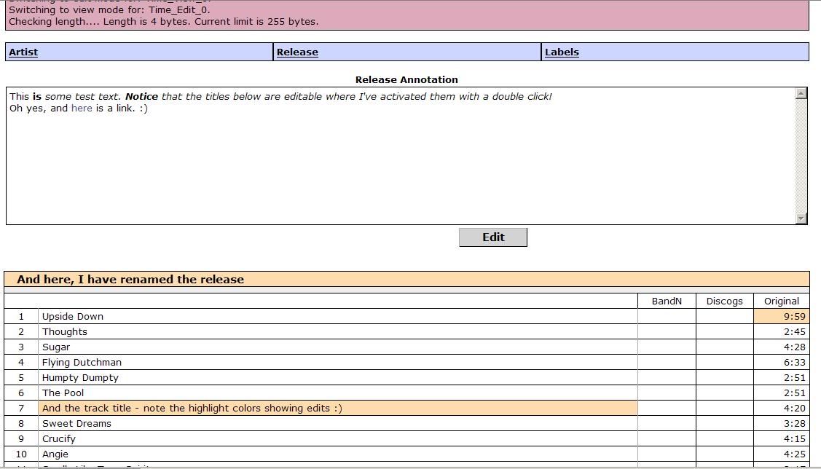Screen dimensions: 821x469
Task: Click the BandN cell for Upside Down
Action: click(667, 316)
